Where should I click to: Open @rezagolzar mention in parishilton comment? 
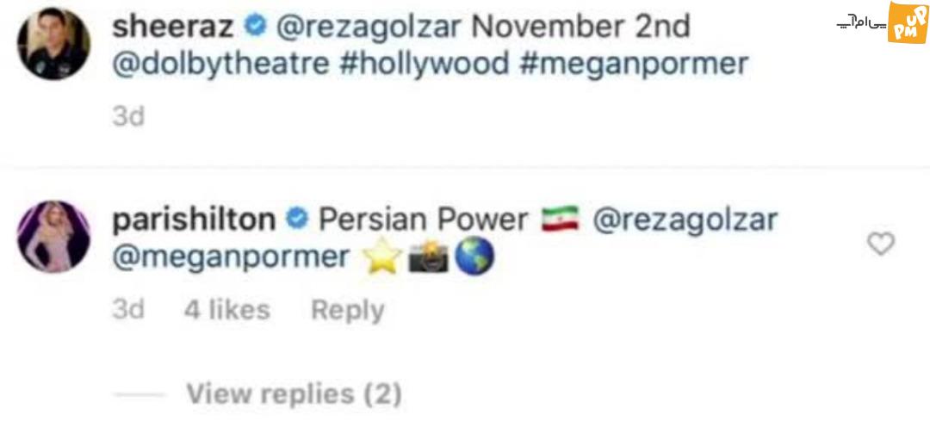coord(685,220)
